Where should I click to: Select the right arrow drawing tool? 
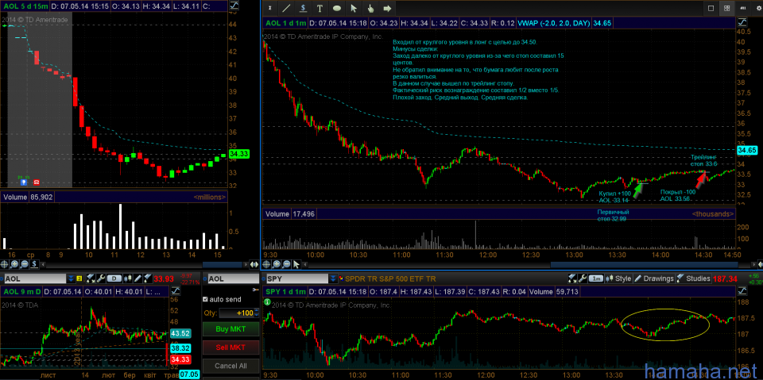point(387,8)
